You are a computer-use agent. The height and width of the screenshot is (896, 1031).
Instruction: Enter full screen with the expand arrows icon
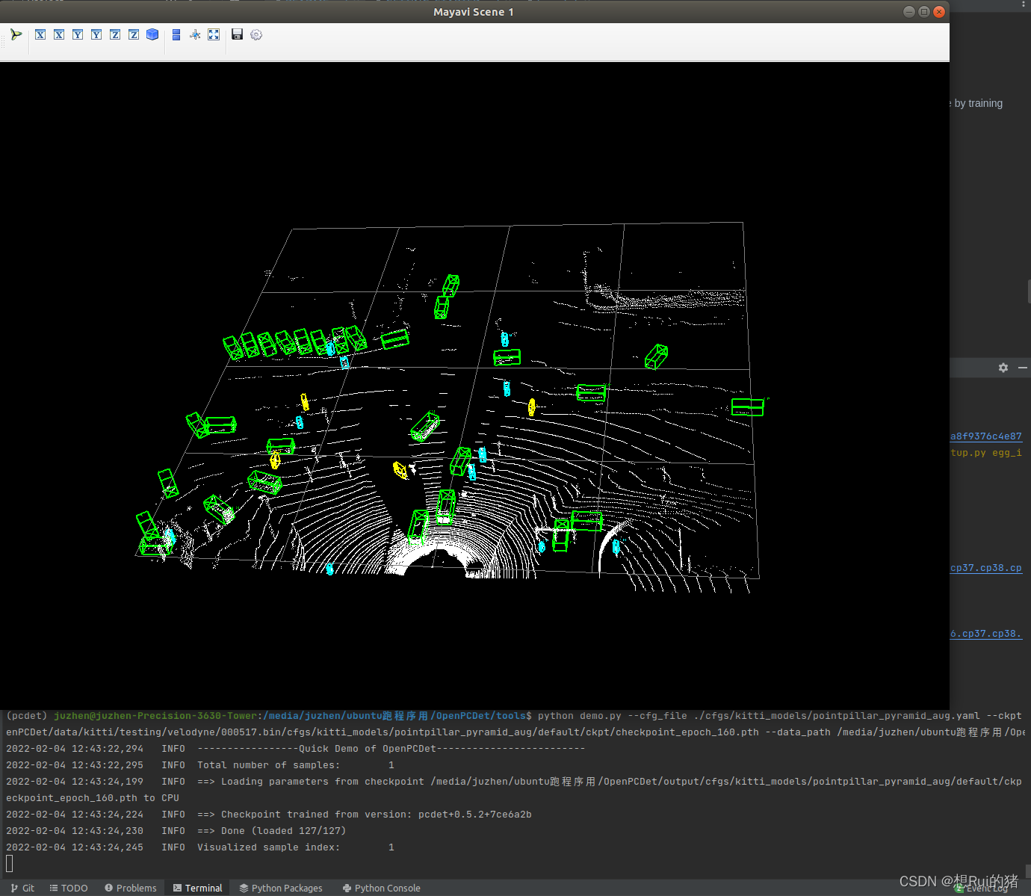click(x=214, y=34)
